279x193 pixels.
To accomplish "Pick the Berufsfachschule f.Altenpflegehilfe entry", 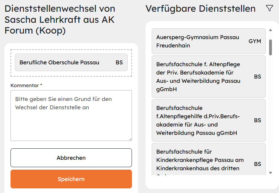I will tap(198, 120).
